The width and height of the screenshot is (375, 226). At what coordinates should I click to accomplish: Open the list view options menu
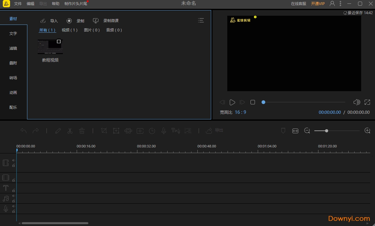coord(201,20)
